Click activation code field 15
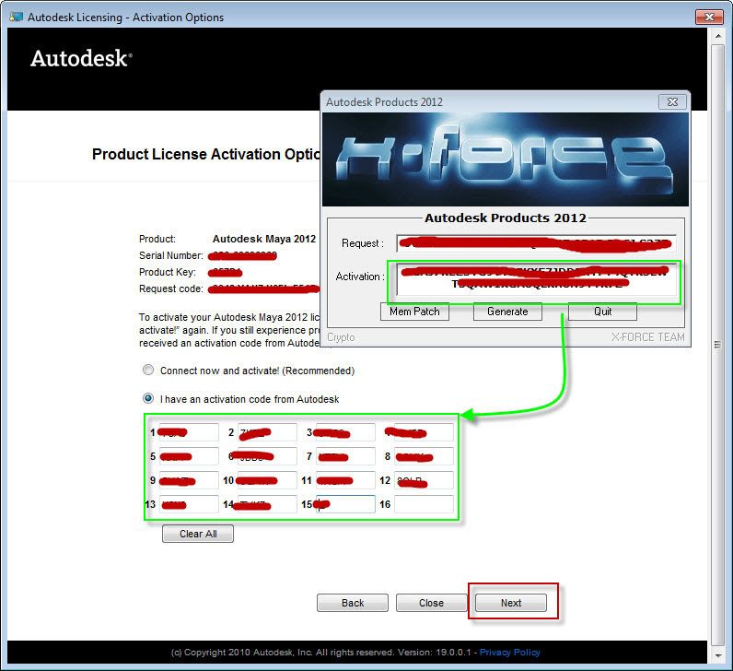The width and height of the screenshot is (733, 671). 345,504
